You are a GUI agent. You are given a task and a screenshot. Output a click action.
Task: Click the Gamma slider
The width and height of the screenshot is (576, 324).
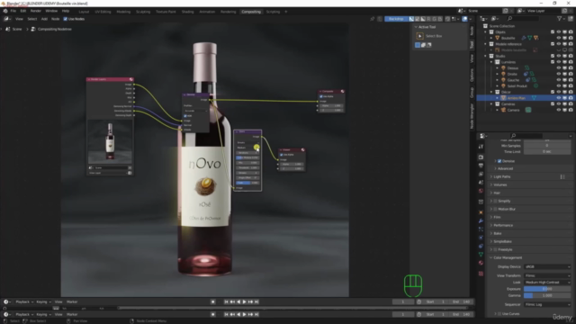pyautogui.click(x=547, y=295)
